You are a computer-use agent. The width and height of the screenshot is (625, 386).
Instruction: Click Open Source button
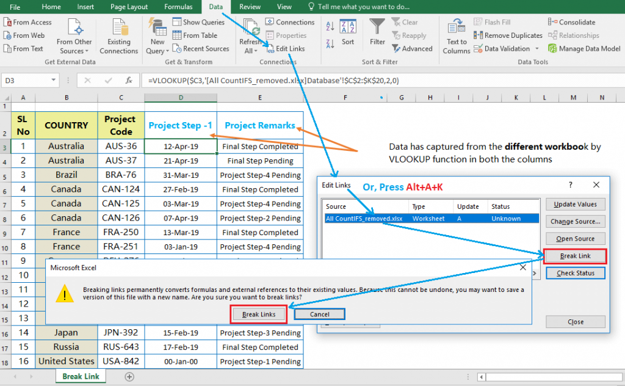pos(575,238)
